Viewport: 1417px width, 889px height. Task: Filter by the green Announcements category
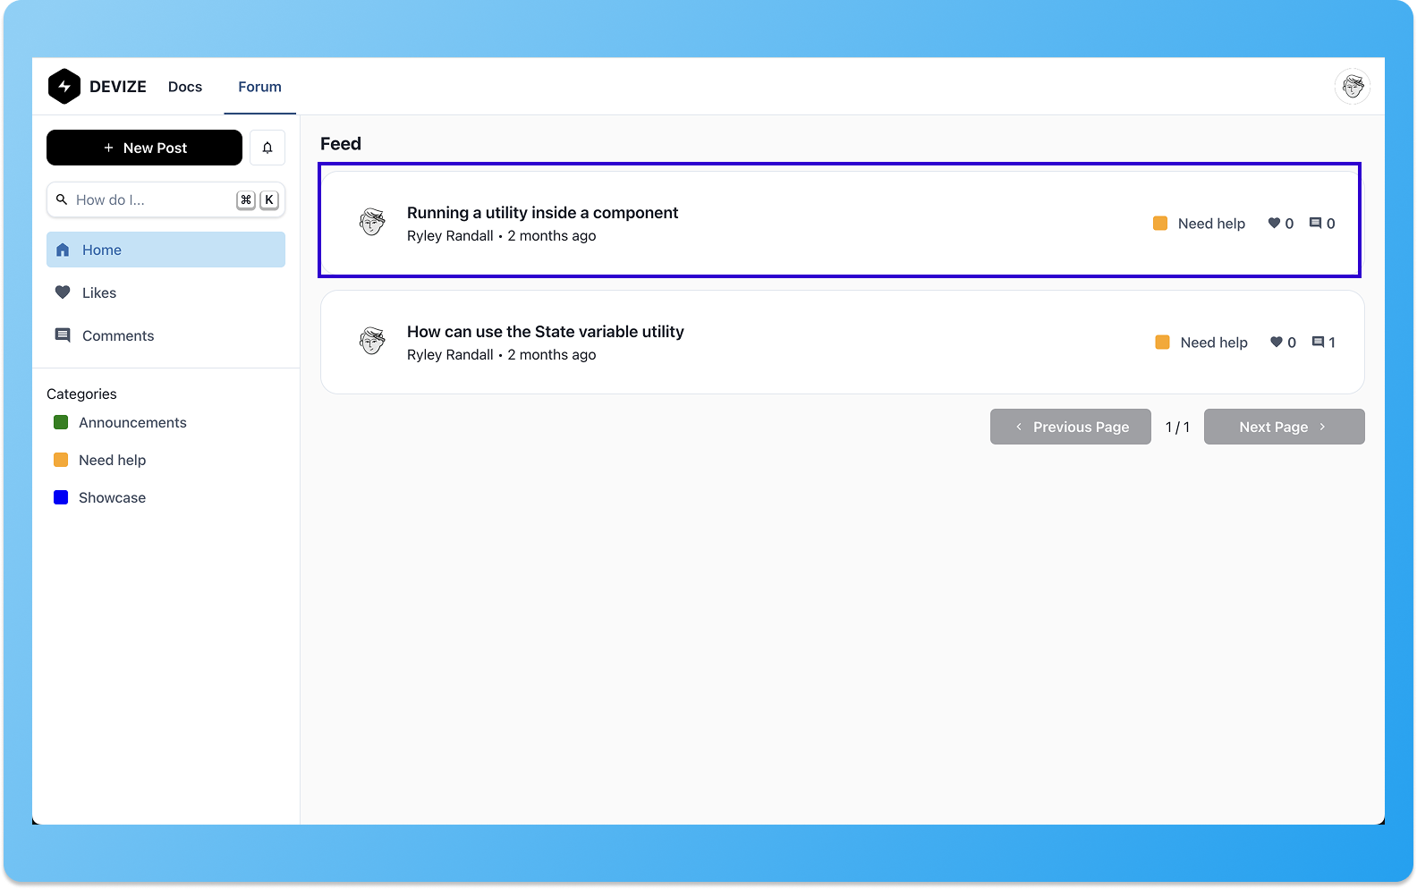click(x=132, y=422)
